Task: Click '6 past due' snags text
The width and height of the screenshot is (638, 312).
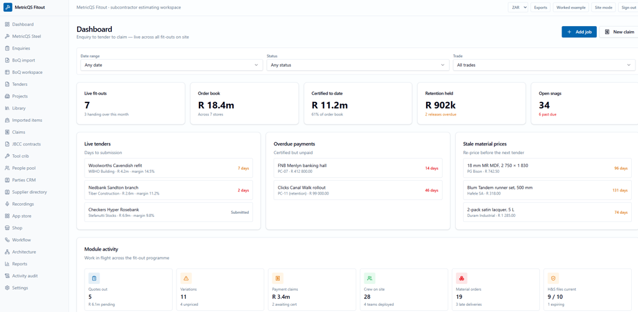Action: 548,114
